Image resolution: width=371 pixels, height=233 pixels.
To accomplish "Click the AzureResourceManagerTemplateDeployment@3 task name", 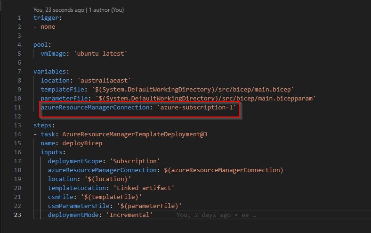I will coord(135,134).
